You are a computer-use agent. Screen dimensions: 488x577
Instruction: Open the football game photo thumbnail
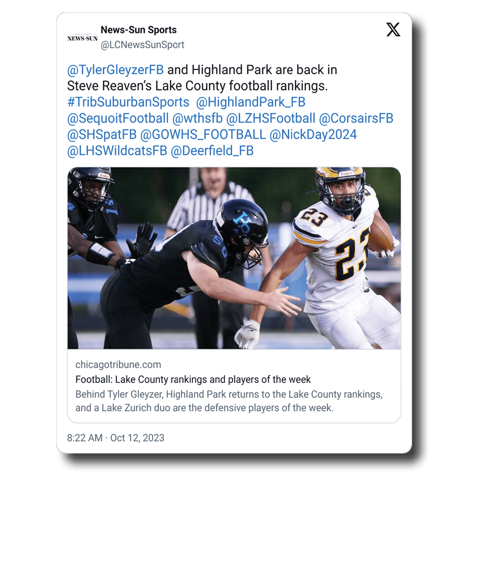pyautogui.click(x=234, y=258)
